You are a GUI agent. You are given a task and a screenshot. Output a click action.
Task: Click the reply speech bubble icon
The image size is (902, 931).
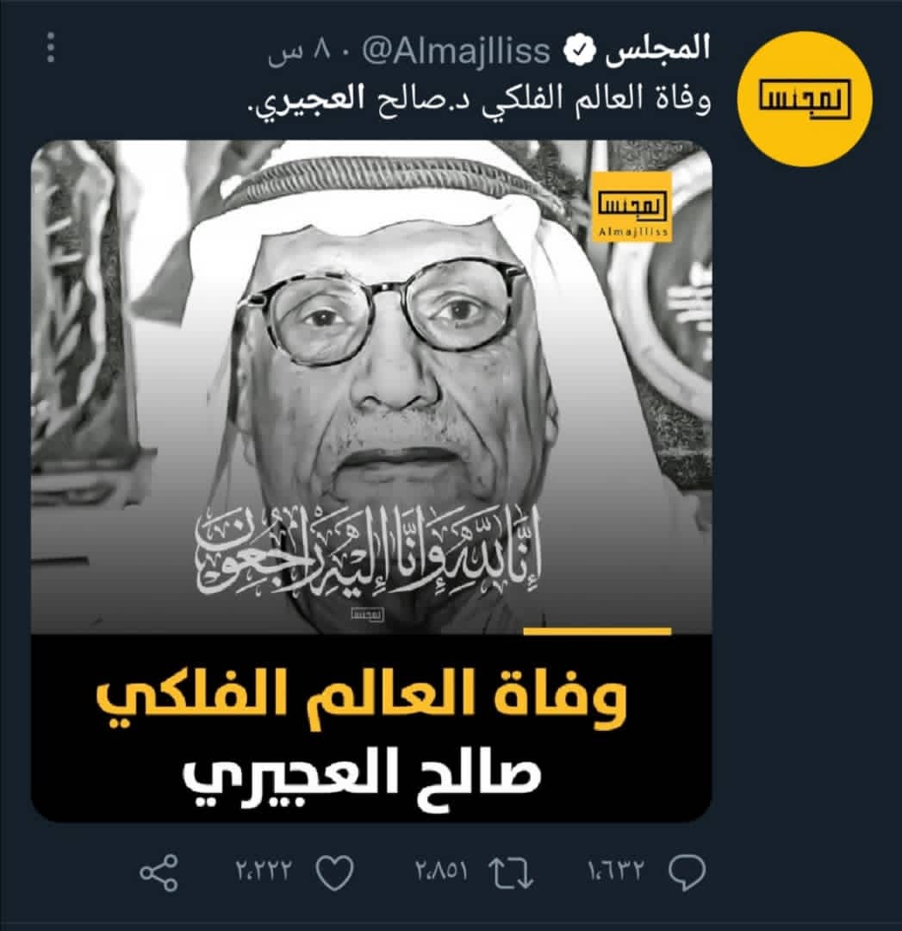coord(687,872)
